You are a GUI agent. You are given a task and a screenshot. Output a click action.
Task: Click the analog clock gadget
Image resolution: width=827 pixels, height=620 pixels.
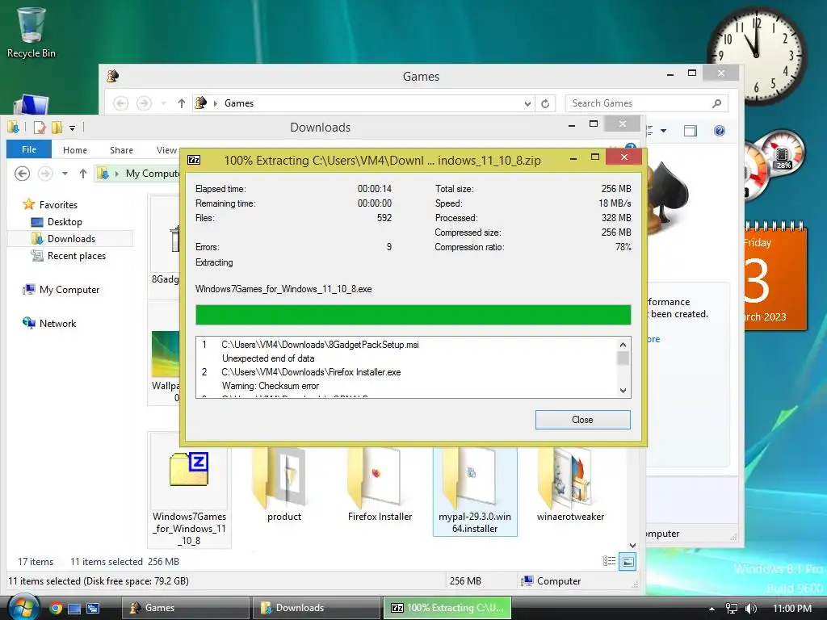(x=756, y=55)
